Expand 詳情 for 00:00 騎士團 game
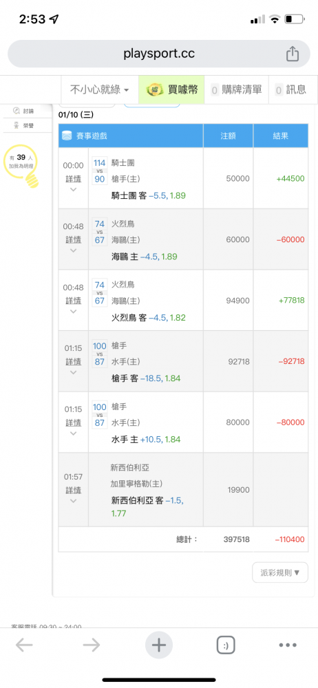Screen dimensions: 318x688 74,179
